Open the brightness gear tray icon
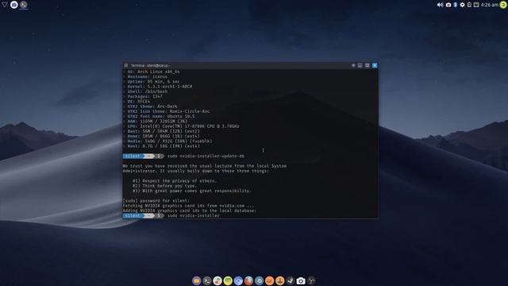Screen dimensions: 508x286 (462, 5)
